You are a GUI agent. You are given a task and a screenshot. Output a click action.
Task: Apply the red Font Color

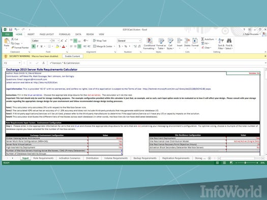(x=64, y=46)
